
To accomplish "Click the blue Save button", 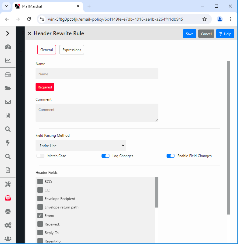I will 189,34.
